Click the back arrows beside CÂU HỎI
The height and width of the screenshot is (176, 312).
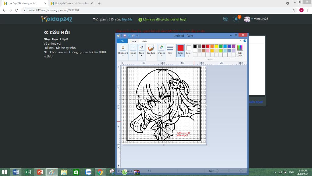46,32
